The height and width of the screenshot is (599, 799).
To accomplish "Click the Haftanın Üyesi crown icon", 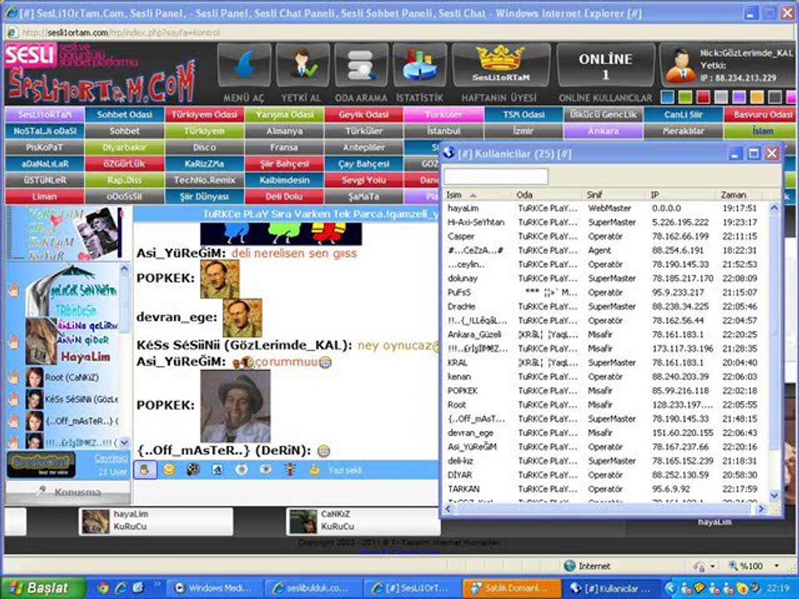I will pyautogui.click(x=501, y=65).
